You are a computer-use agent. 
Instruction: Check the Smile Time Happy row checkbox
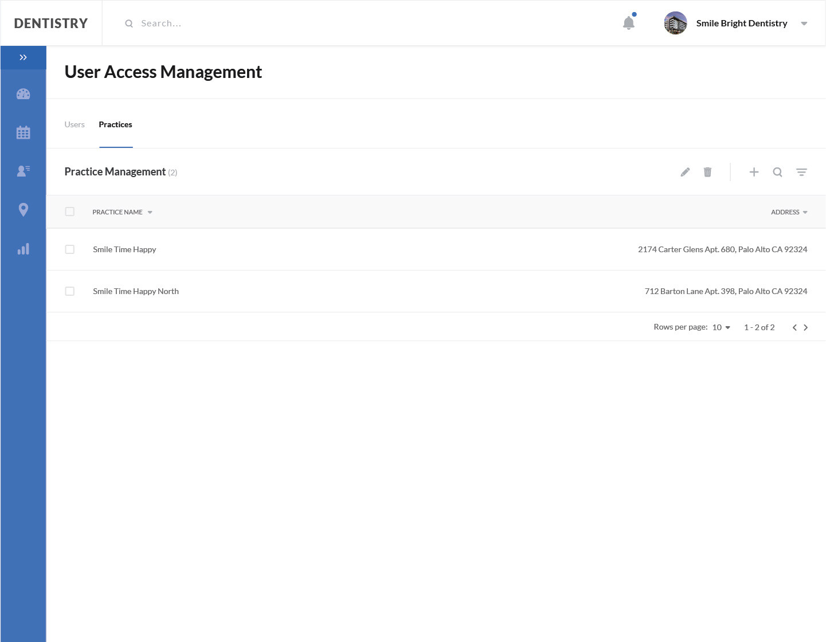70,249
